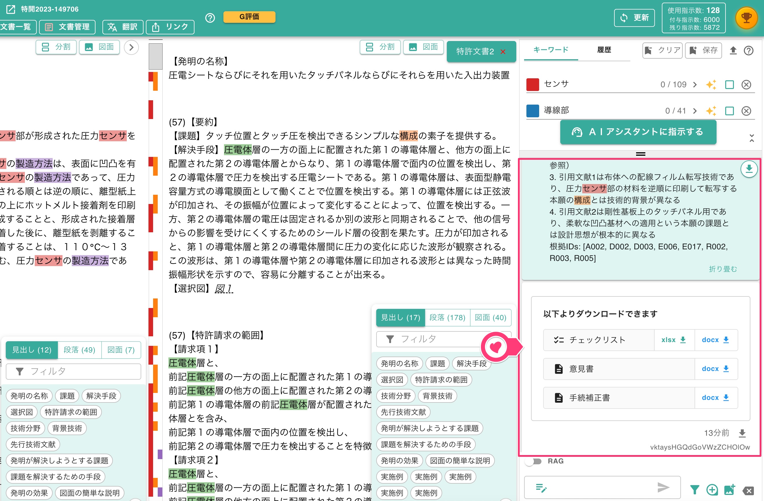Click 保存 button in keyword panel
The width and height of the screenshot is (764, 501).
click(x=703, y=50)
